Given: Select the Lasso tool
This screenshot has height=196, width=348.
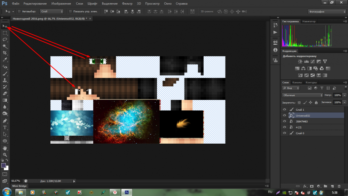Looking at the screenshot, I should [x=5, y=40].
